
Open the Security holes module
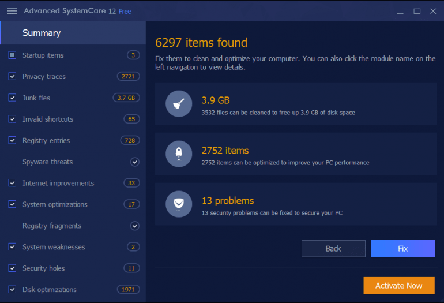click(44, 268)
